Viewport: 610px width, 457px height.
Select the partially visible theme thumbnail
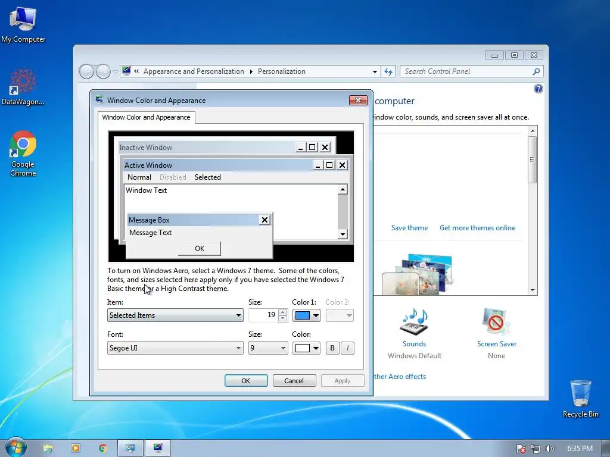tap(418, 274)
